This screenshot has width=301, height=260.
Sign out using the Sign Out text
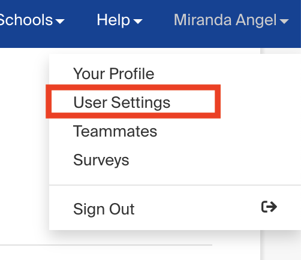pyautogui.click(x=104, y=209)
